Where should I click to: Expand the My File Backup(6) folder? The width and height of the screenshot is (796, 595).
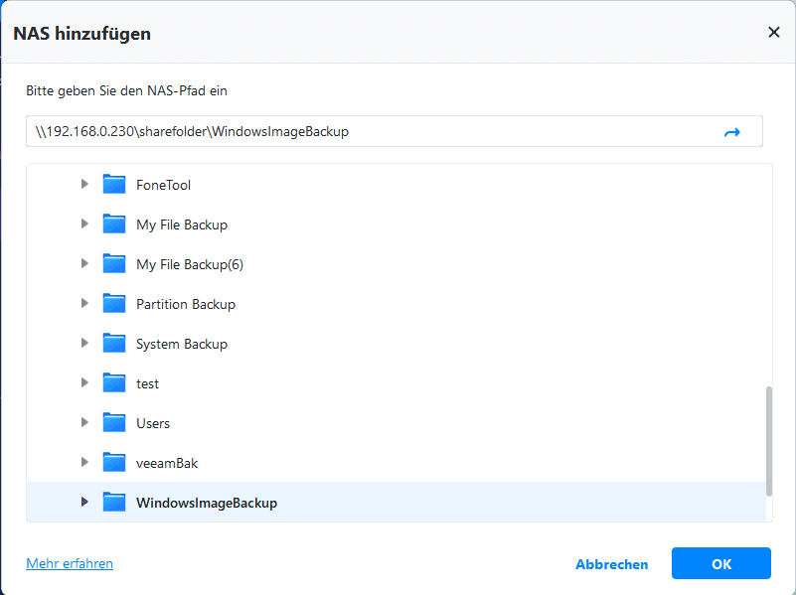point(84,263)
